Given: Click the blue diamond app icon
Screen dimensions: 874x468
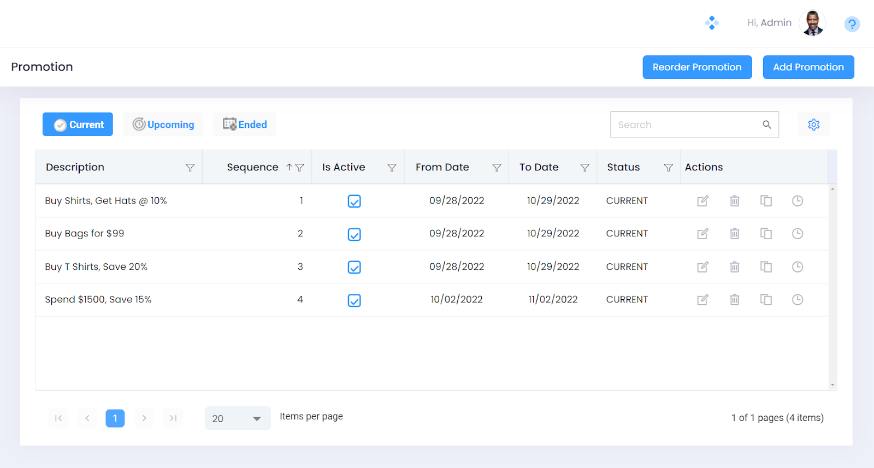Looking at the screenshot, I should click(711, 23).
